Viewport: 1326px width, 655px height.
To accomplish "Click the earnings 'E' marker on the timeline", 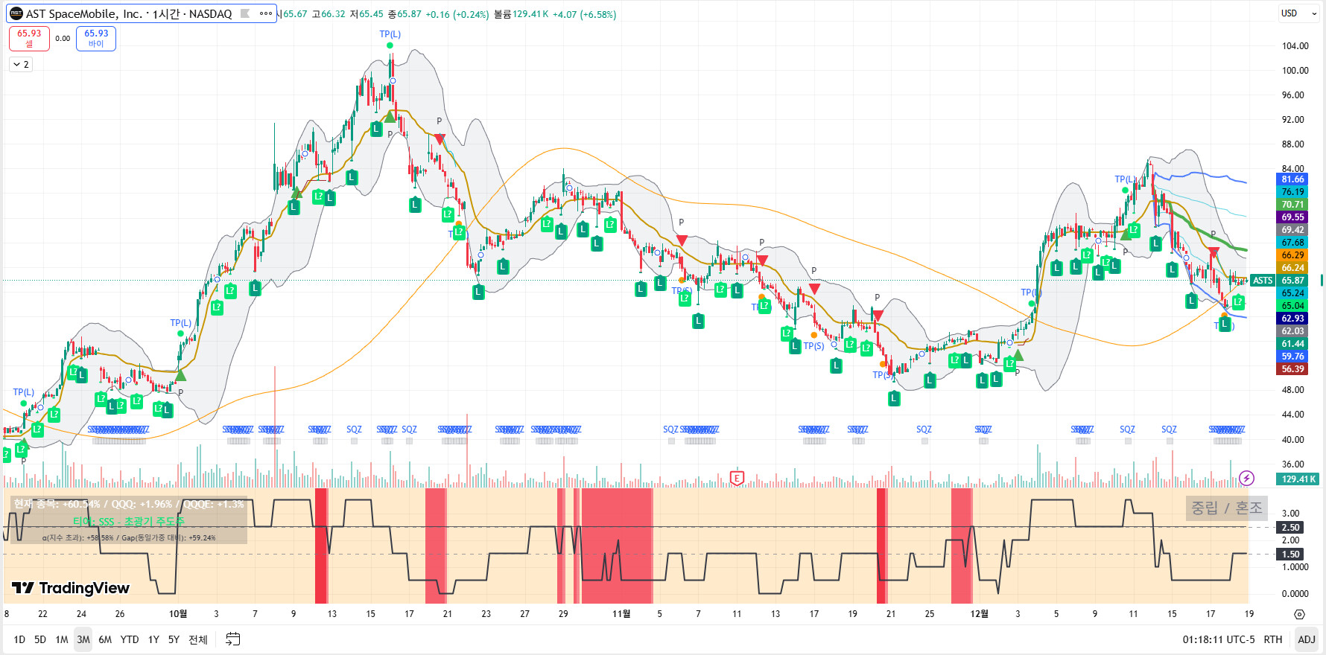I will point(737,478).
